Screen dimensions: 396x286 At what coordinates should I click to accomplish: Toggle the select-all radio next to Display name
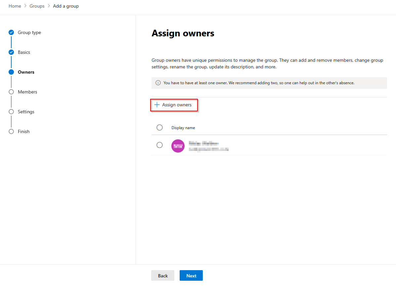click(159, 127)
